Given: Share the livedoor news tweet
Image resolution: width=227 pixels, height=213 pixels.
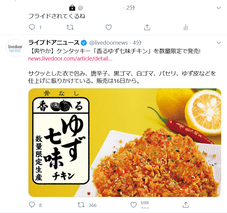Looking at the screenshot, I should pyautogui.click(x=186, y=205).
